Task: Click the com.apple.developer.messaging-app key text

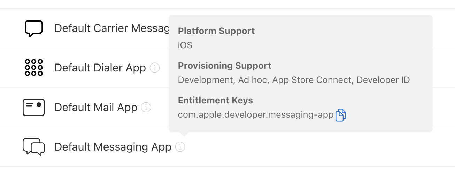Action: [x=256, y=115]
